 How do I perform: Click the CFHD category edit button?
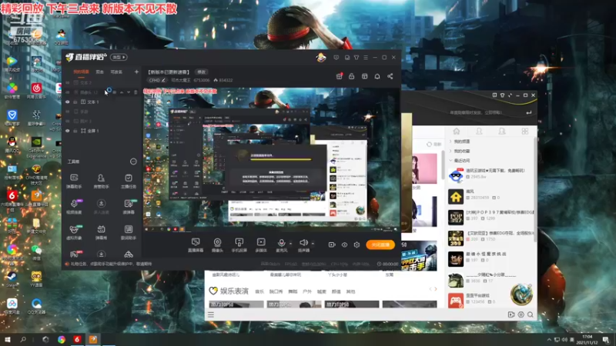157,81
